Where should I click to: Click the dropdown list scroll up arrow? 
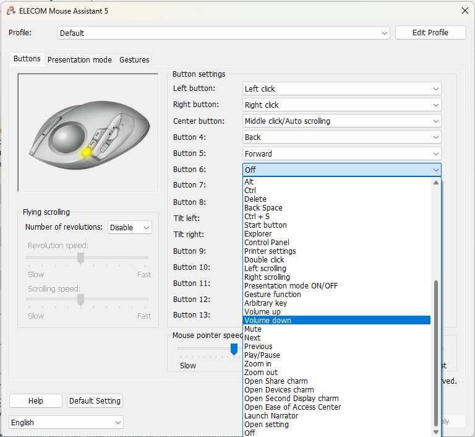point(436,183)
